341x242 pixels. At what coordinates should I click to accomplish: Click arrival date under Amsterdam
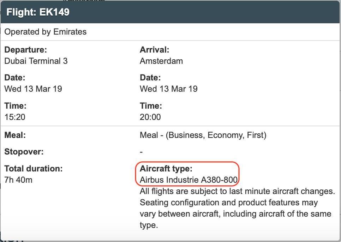tap(169, 89)
